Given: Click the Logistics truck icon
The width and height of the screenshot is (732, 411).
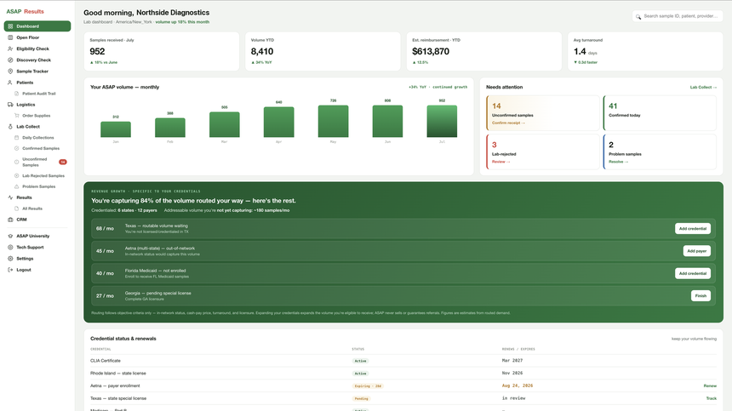Looking at the screenshot, I should click(10, 105).
